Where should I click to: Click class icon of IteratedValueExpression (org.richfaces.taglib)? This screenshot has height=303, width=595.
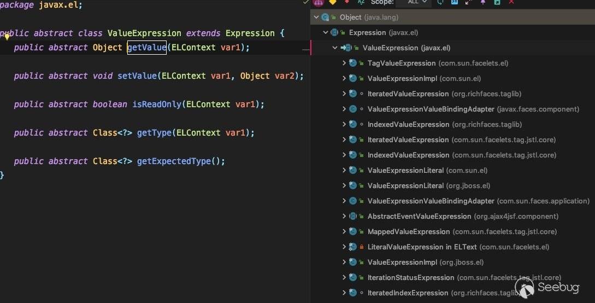352,94
